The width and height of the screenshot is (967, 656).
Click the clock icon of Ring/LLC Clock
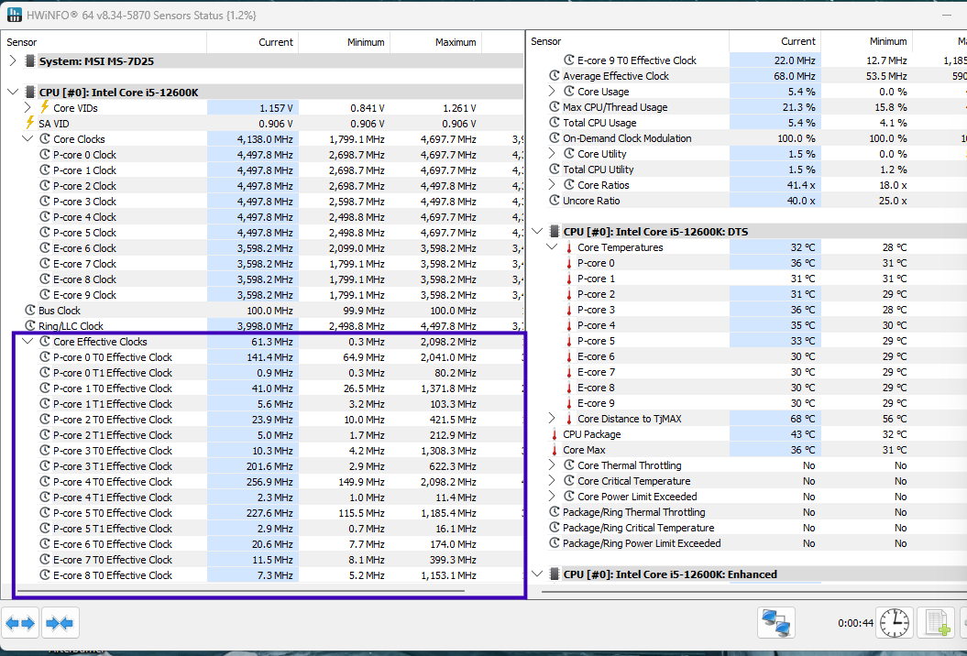pyautogui.click(x=29, y=325)
